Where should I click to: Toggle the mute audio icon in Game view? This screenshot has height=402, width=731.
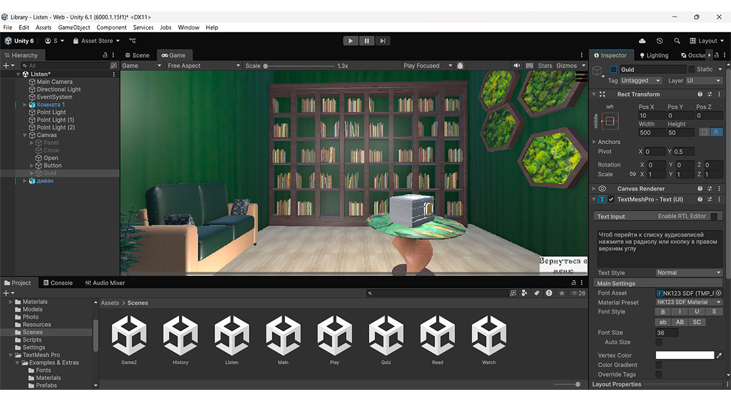click(517, 66)
